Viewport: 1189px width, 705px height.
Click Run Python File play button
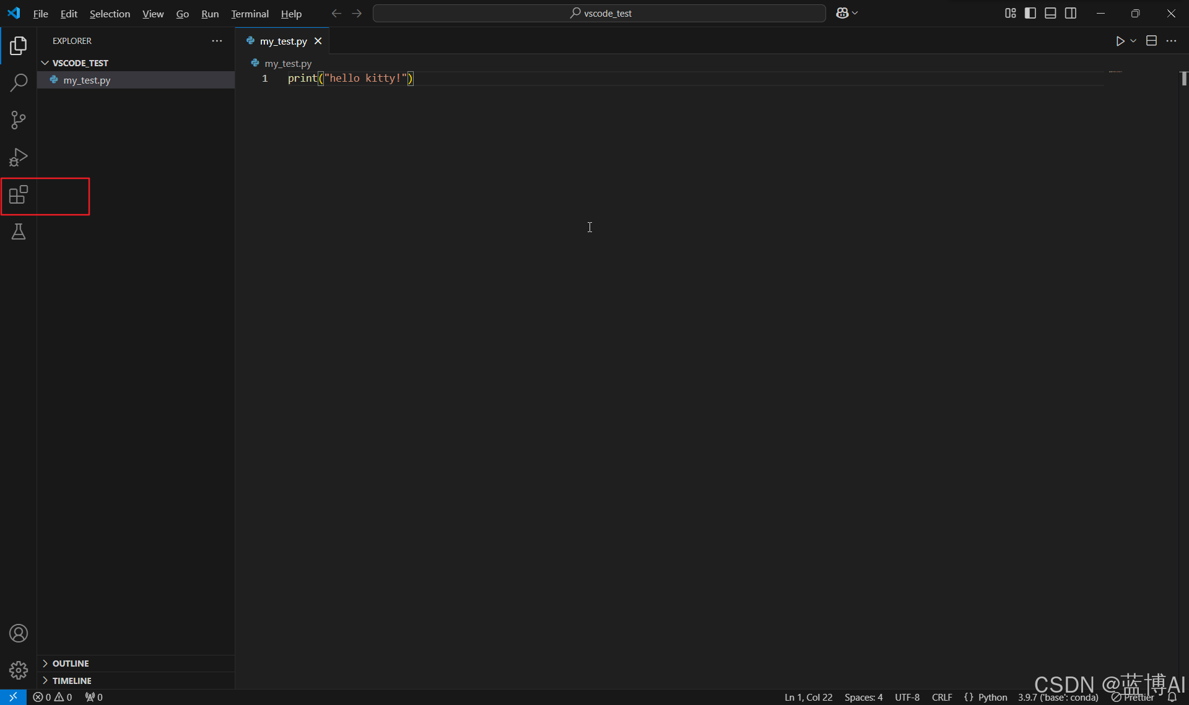click(1120, 41)
